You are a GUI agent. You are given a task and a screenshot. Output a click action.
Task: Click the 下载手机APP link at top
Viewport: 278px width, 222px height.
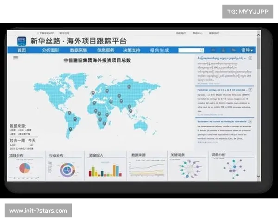(45, 33)
